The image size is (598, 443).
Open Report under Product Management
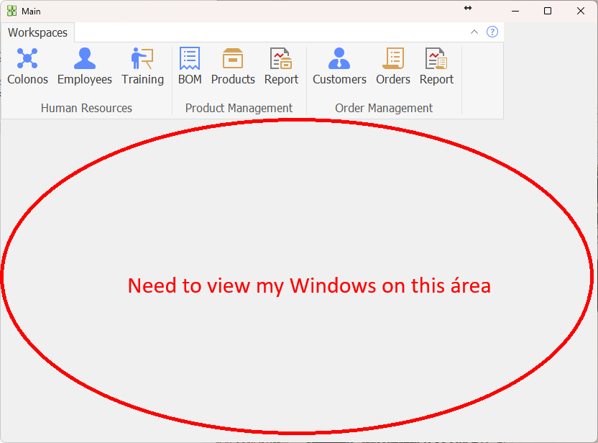click(281, 66)
